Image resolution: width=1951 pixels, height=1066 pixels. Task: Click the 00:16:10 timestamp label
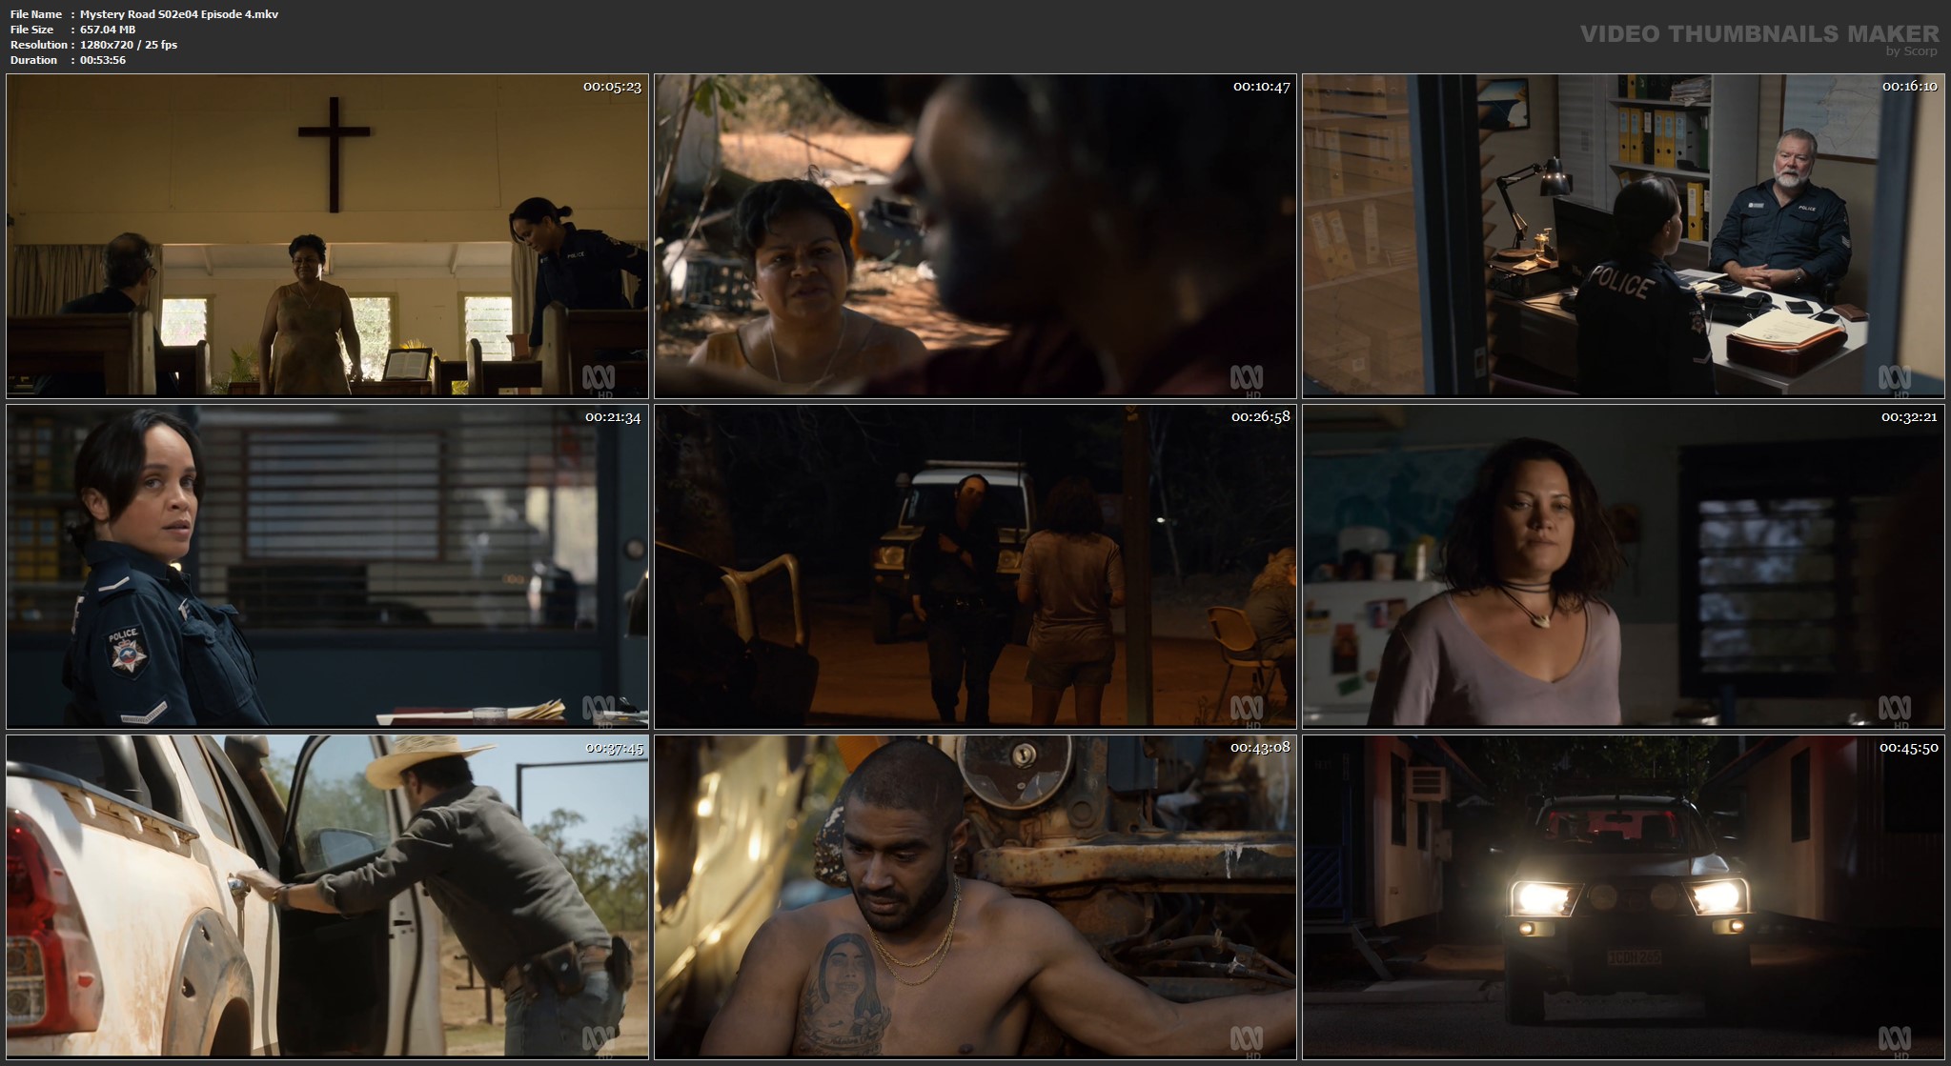[x=1909, y=87]
